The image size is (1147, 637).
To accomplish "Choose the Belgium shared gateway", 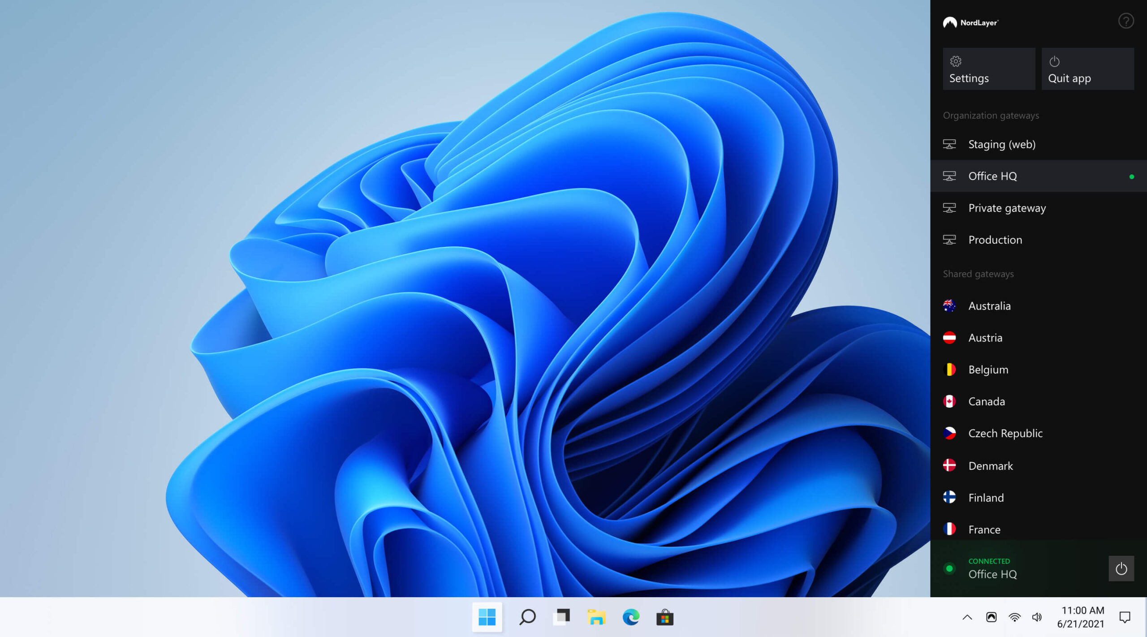I will pyautogui.click(x=988, y=370).
